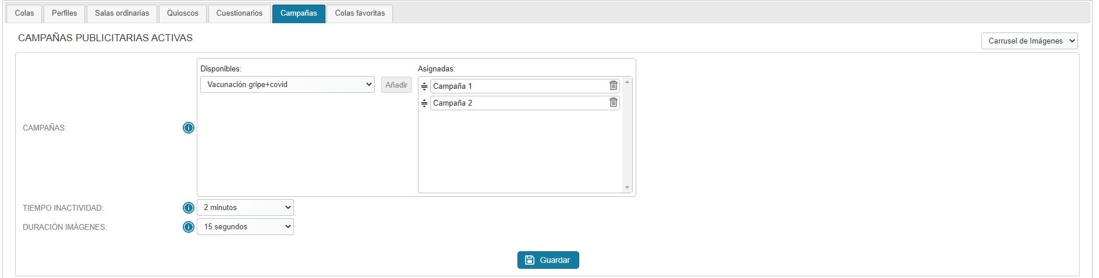The width and height of the screenshot is (1099, 278).
Task: Switch to the Perfiles tab
Action: tap(65, 13)
